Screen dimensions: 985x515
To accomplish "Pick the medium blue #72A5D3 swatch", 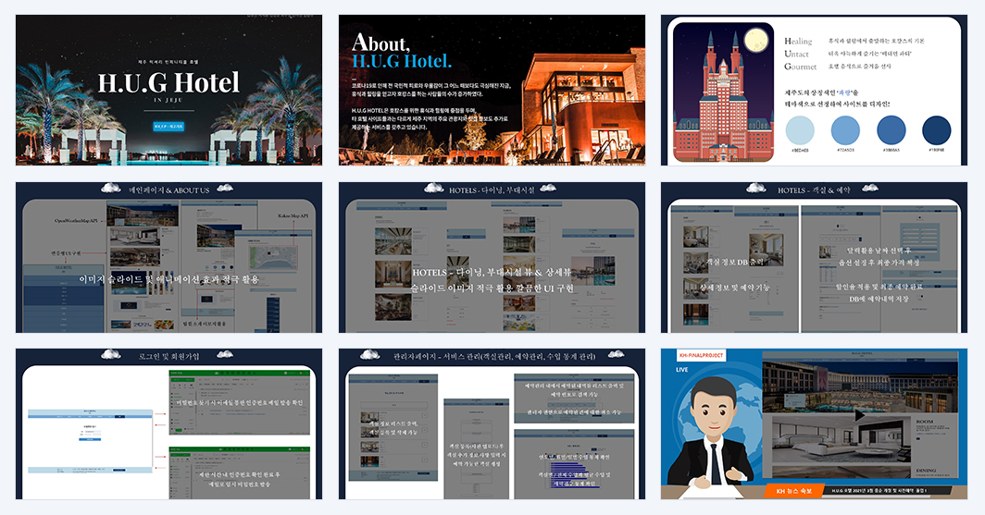I will pos(845,130).
